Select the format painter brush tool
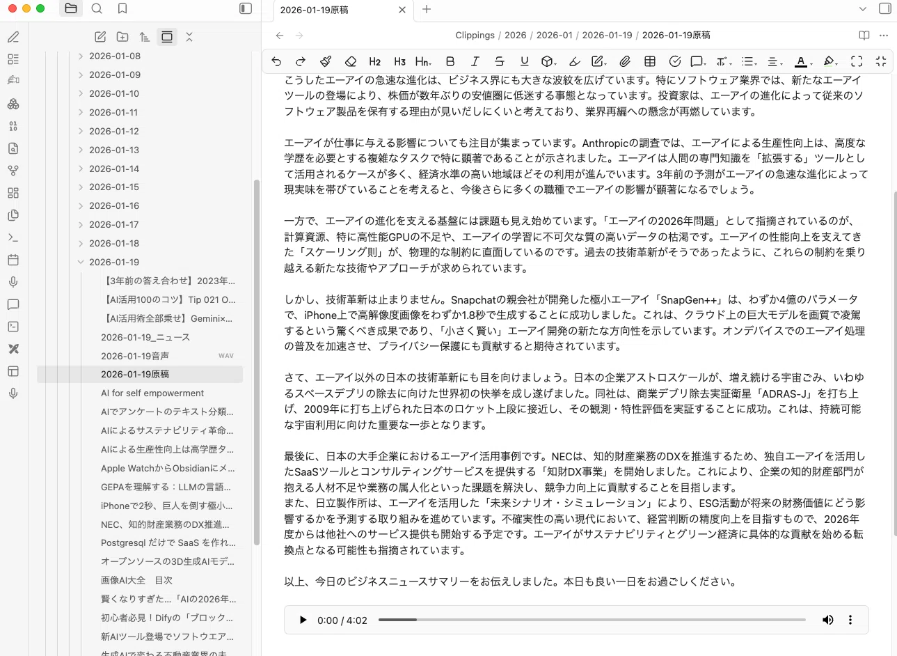The height and width of the screenshot is (656, 897). (326, 61)
